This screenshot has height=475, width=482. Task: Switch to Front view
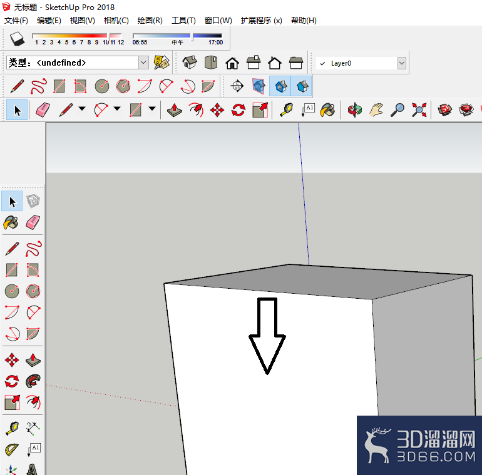(232, 62)
